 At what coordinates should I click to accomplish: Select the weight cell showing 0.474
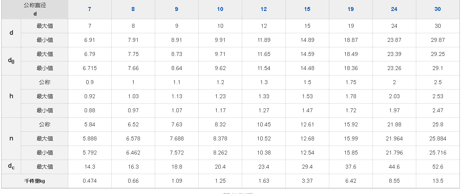[90, 181]
